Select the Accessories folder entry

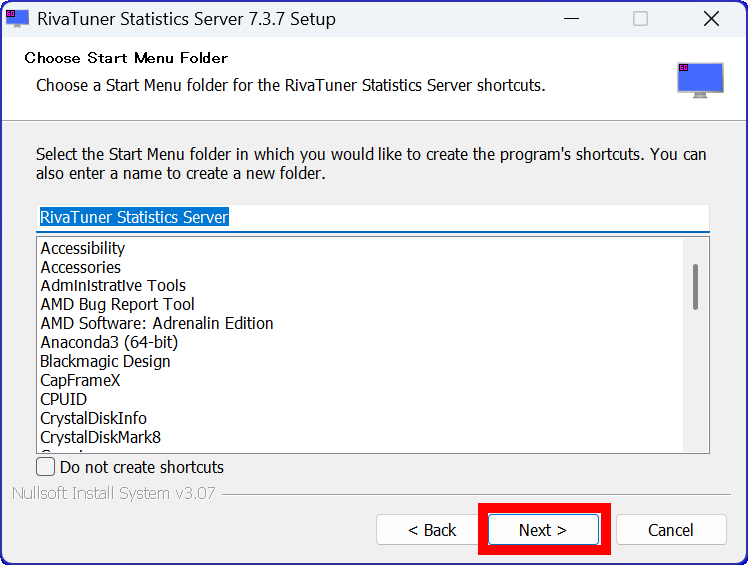81,267
